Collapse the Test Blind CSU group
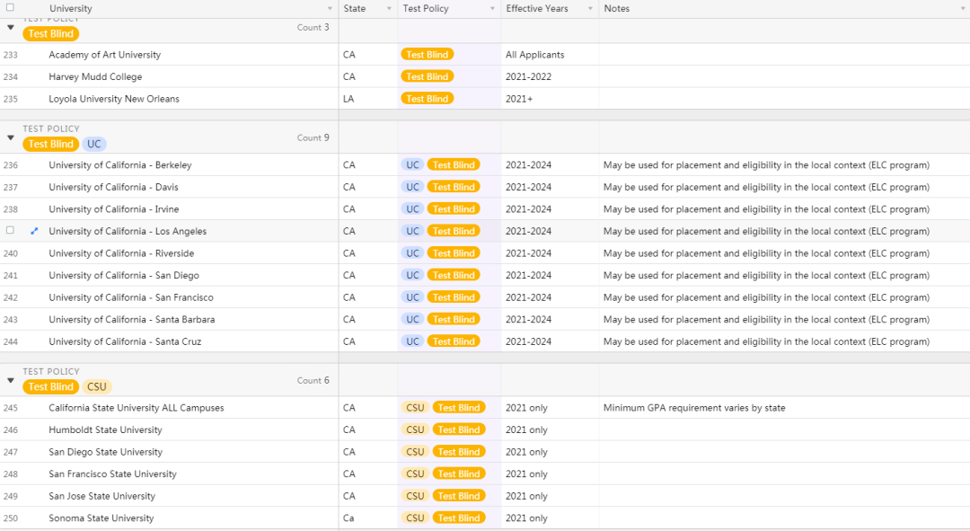 pyautogui.click(x=11, y=380)
